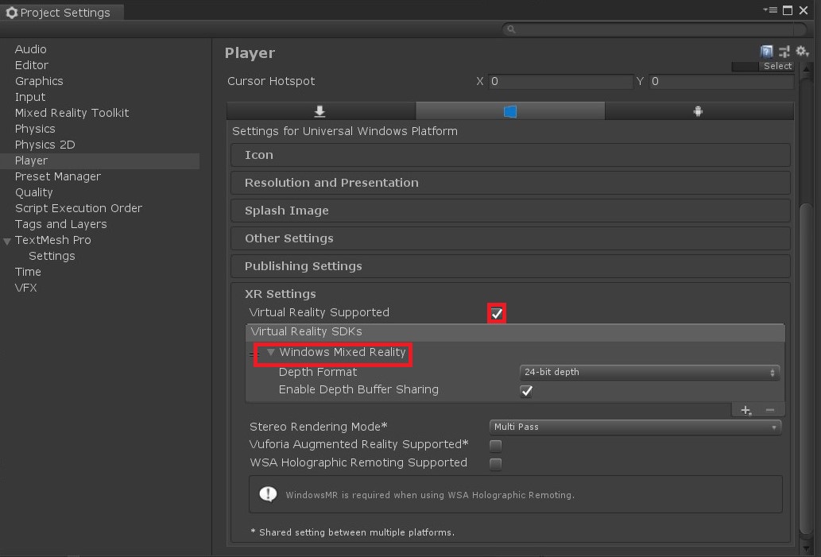This screenshot has width=821, height=557.
Task: Grab the reorder handle beside Windows Mixed Reality
Action: pos(252,354)
